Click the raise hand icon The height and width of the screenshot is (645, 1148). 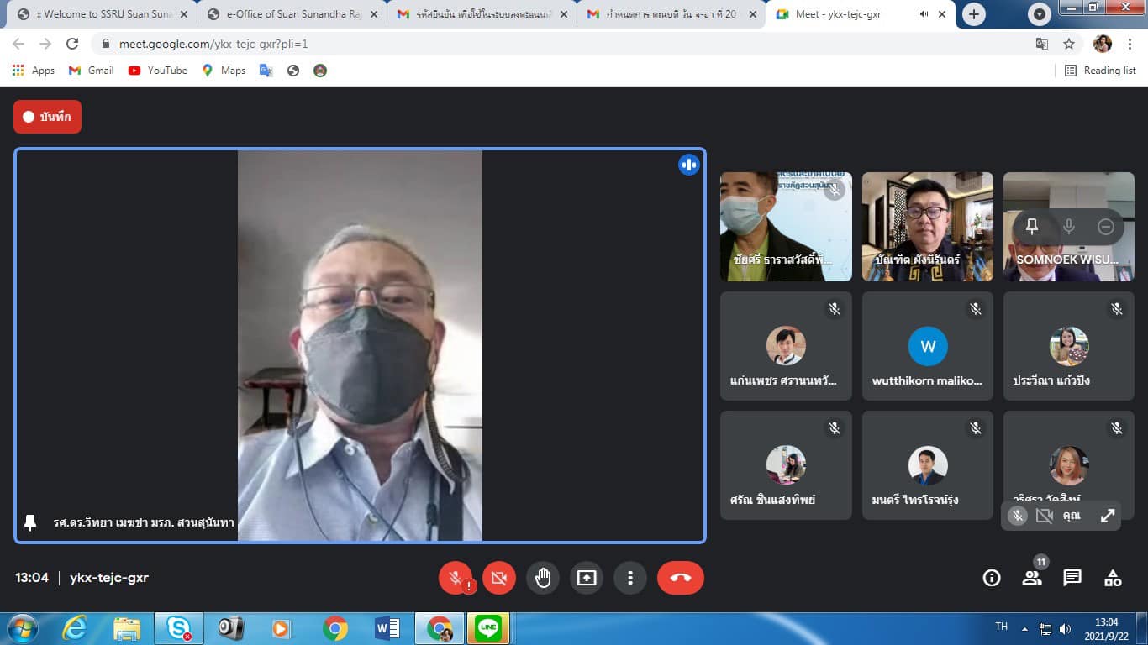coord(543,578)
